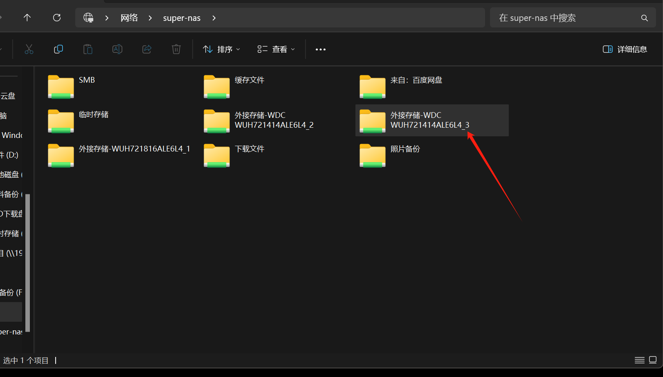Open the three-dot more options menu
The height and width of the screenshot is (377, 663).
pos(321,50)
